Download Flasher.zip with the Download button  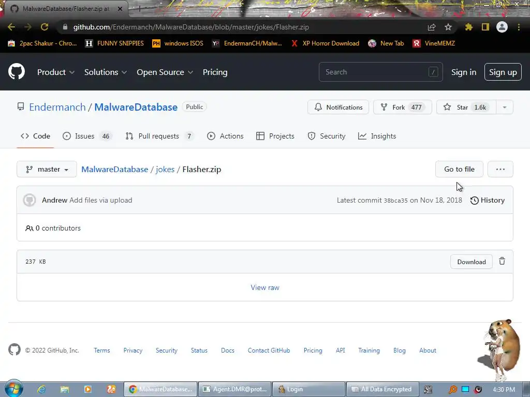[x=471, y=262]
